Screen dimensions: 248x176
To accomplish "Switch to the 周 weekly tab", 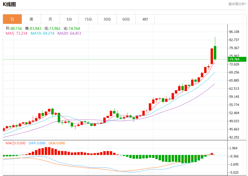I will [x=31, y=19].
